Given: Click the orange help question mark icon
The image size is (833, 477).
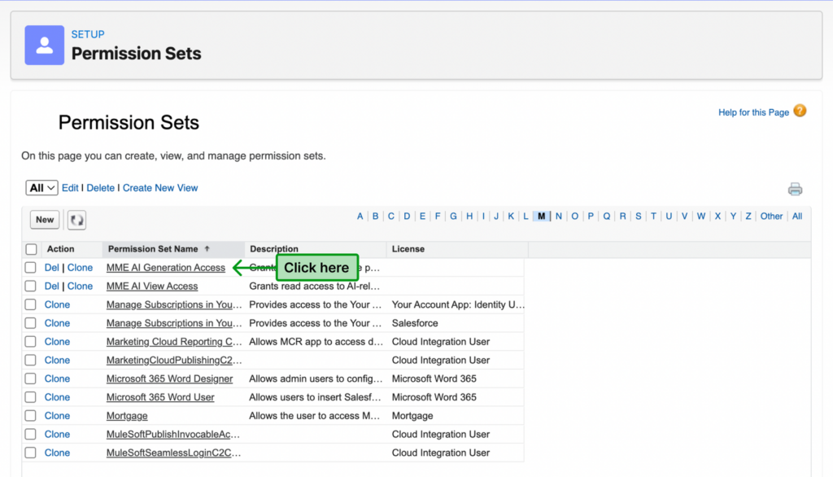Looking at the screenshot, I should [800, 112].
